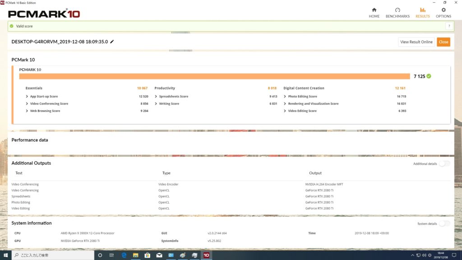Click the results bar chart icon
462x260 pixels.
coord(422,10)
